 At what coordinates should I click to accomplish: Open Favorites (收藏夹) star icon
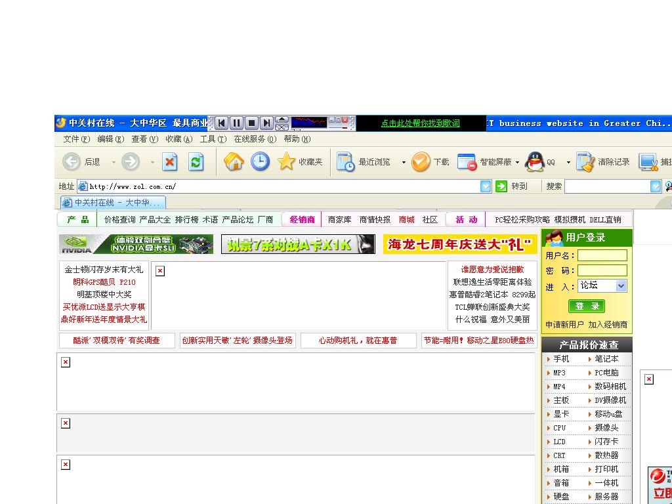click(x=287, y=161)
